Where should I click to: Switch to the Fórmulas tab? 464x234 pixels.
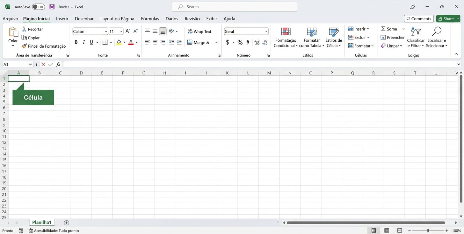pos(150,19)
